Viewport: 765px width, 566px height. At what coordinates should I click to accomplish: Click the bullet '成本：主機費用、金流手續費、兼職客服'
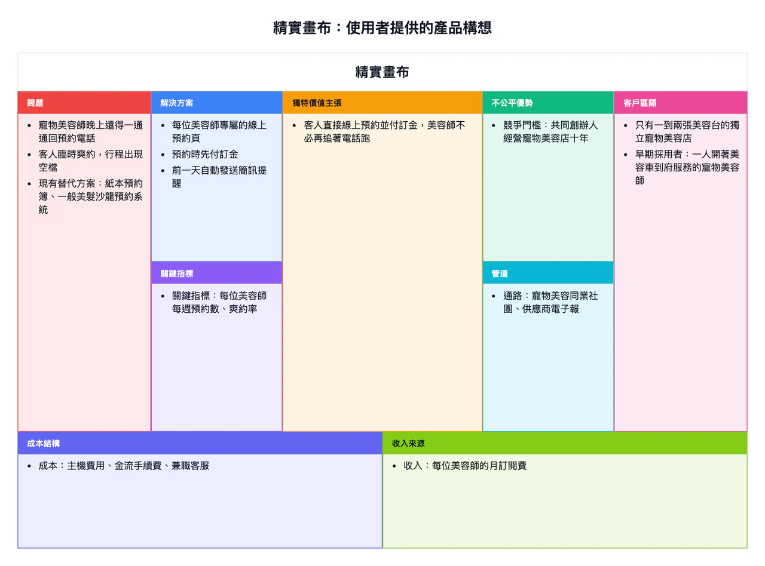pyautogui.click(x=124, y=466)
